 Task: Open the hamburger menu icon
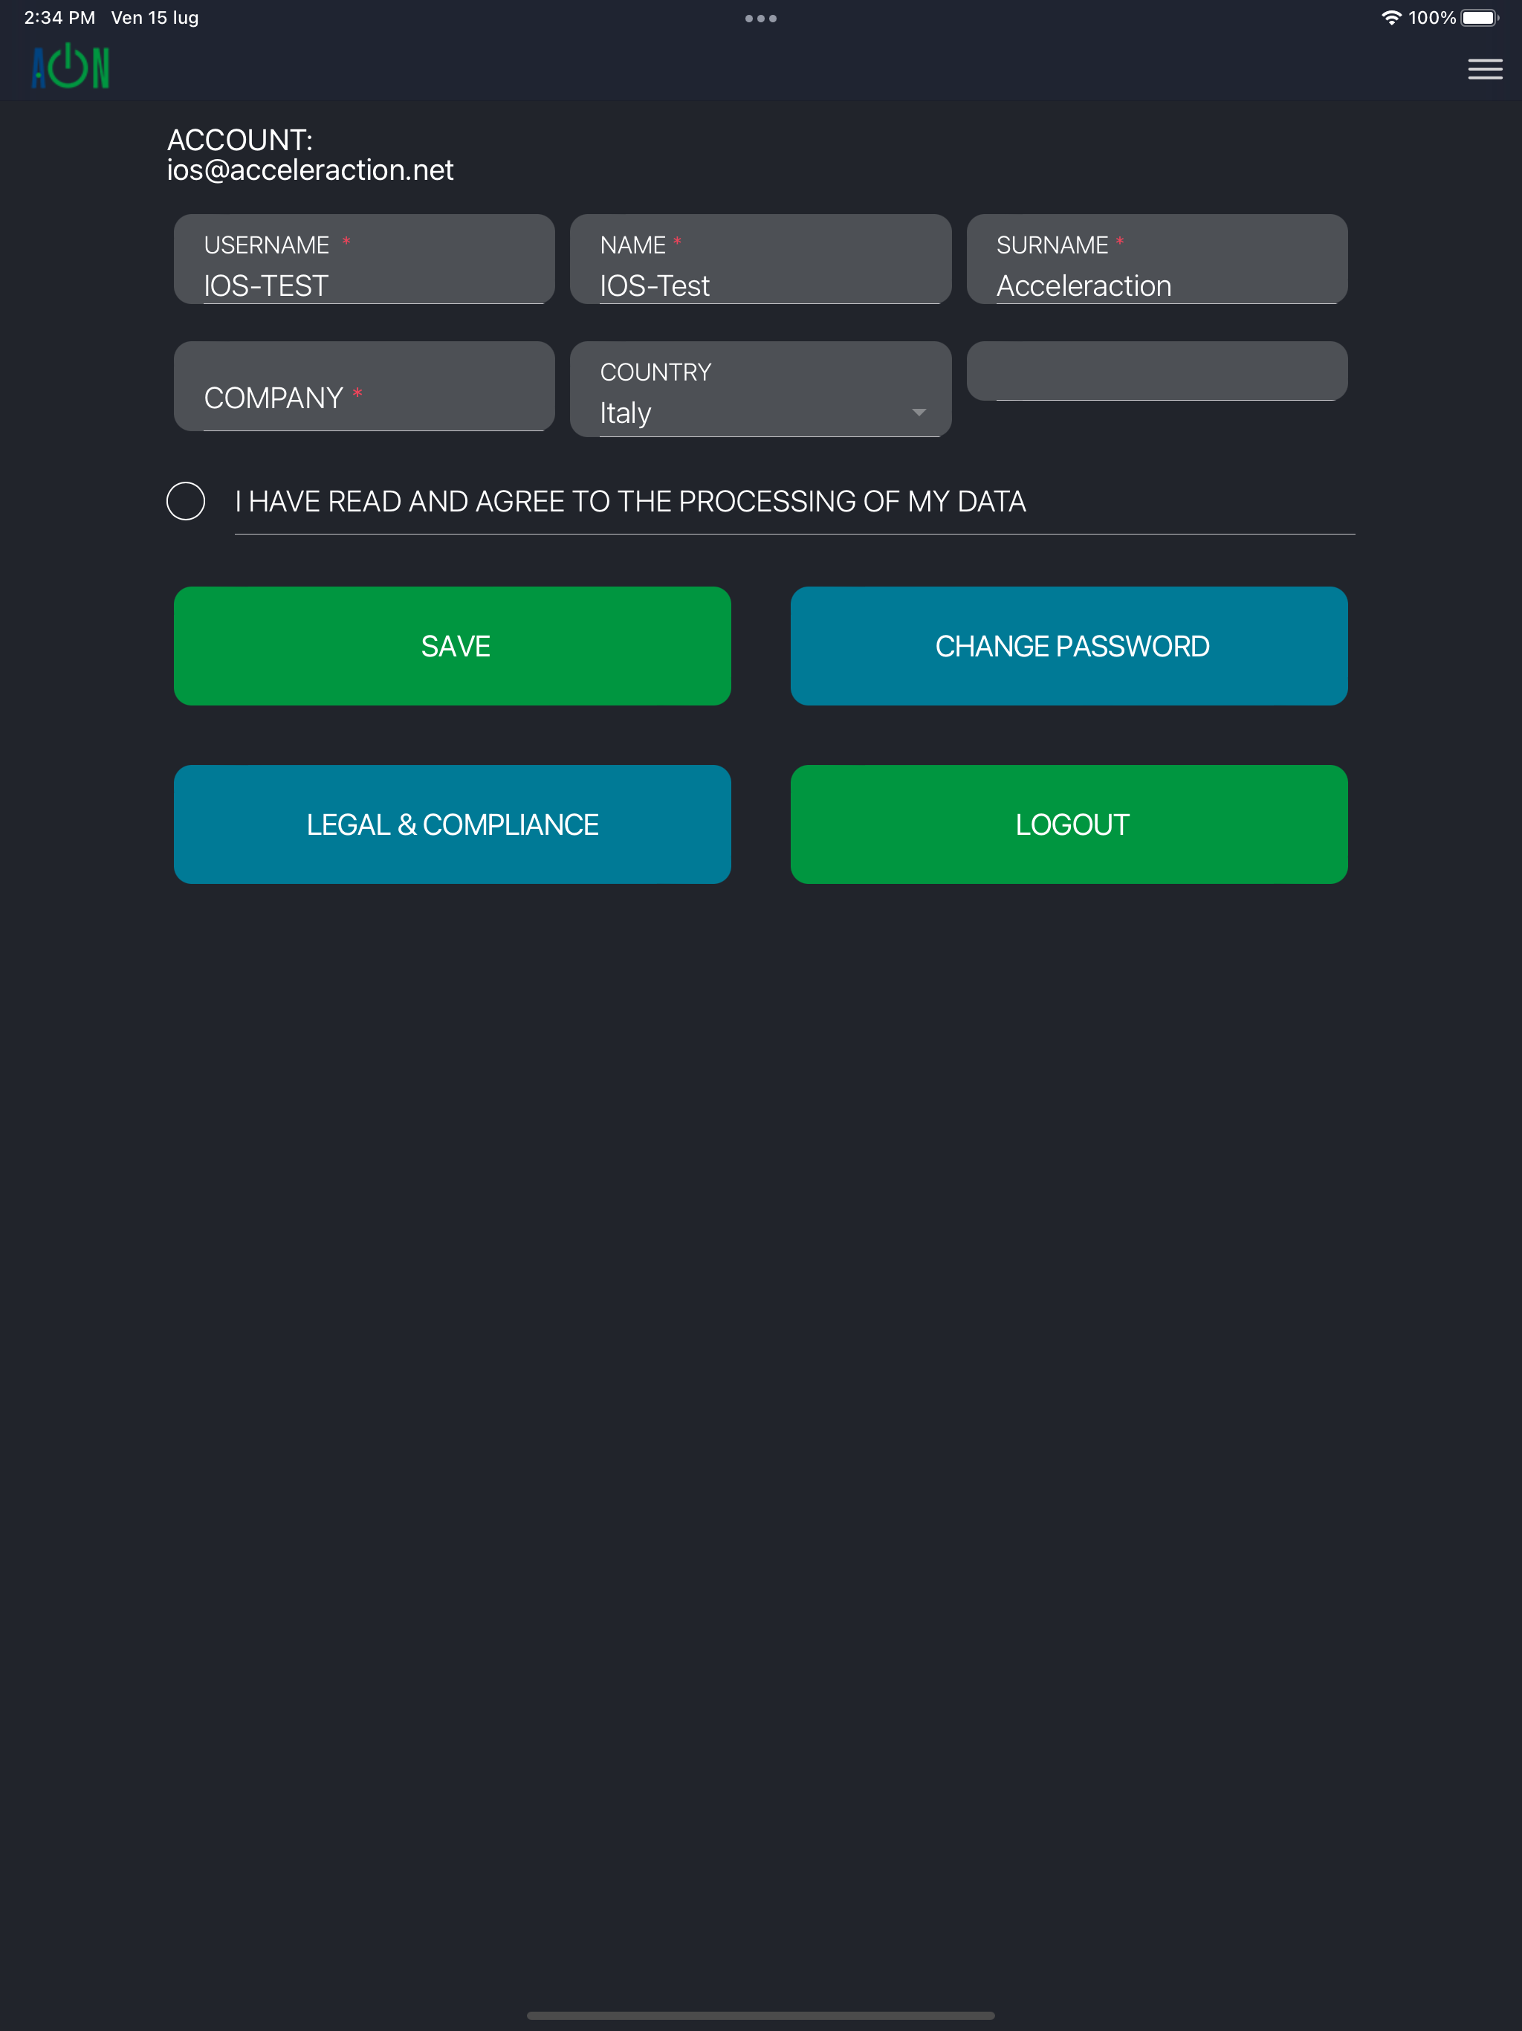[x=1484, y=69]
